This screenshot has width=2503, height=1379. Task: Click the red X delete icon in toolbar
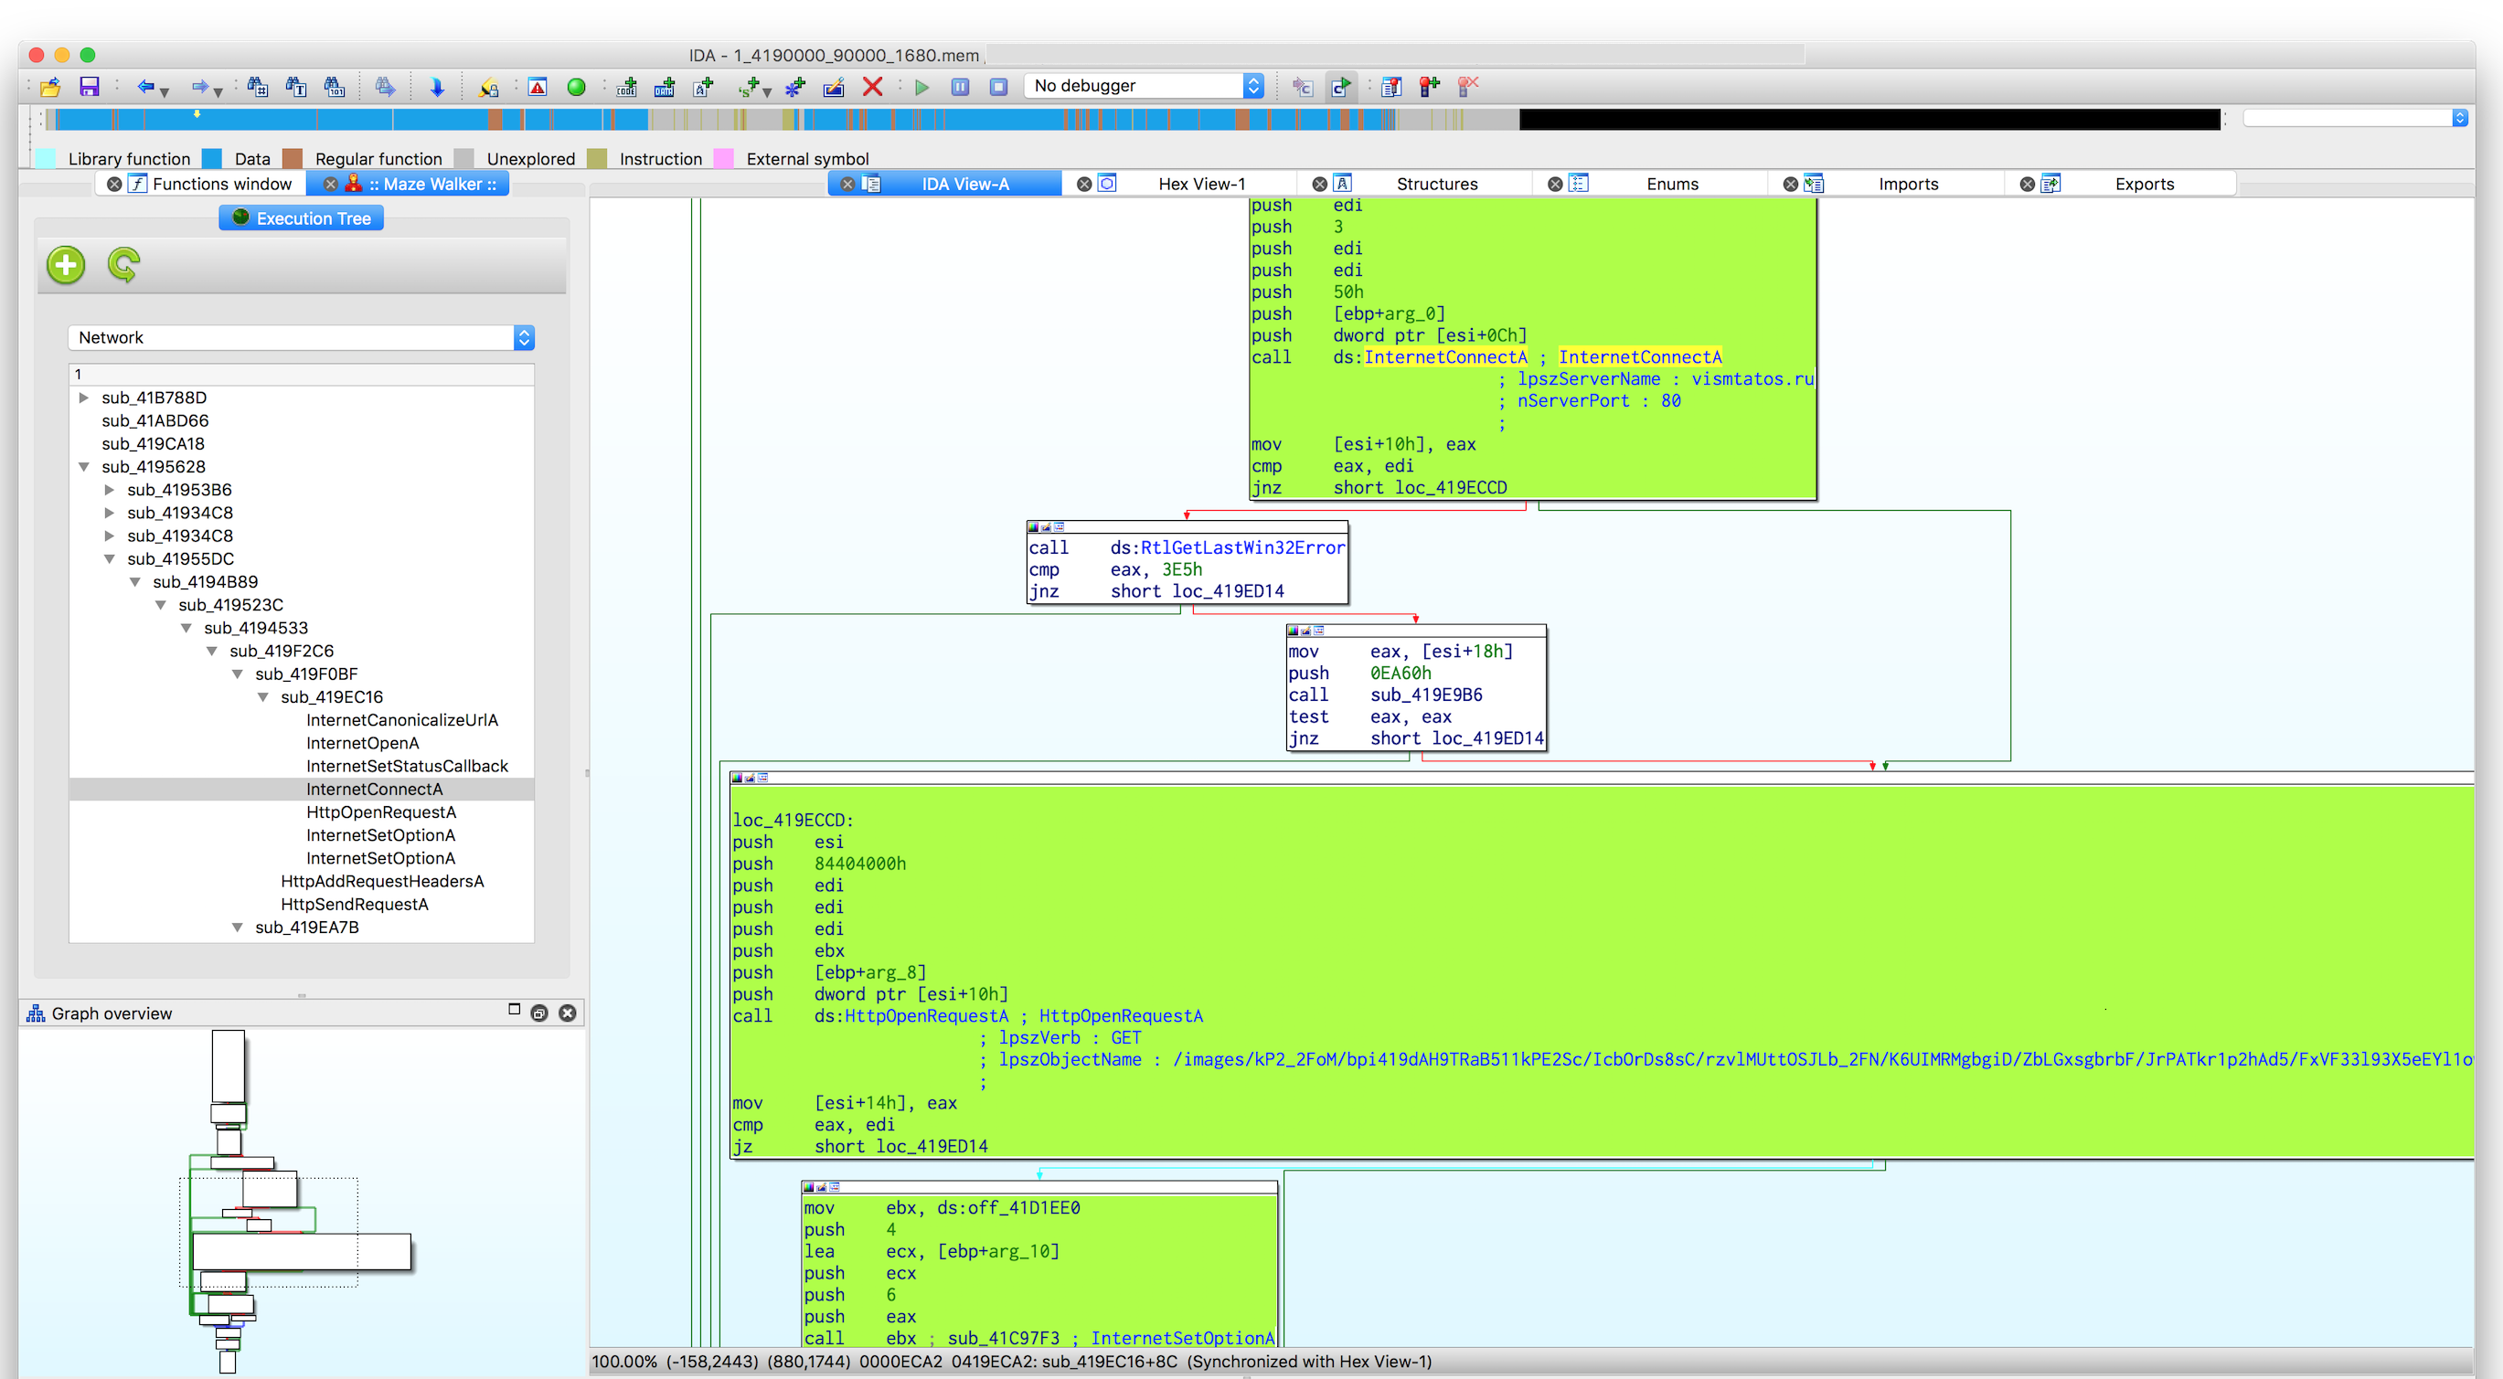coord(872,88)
